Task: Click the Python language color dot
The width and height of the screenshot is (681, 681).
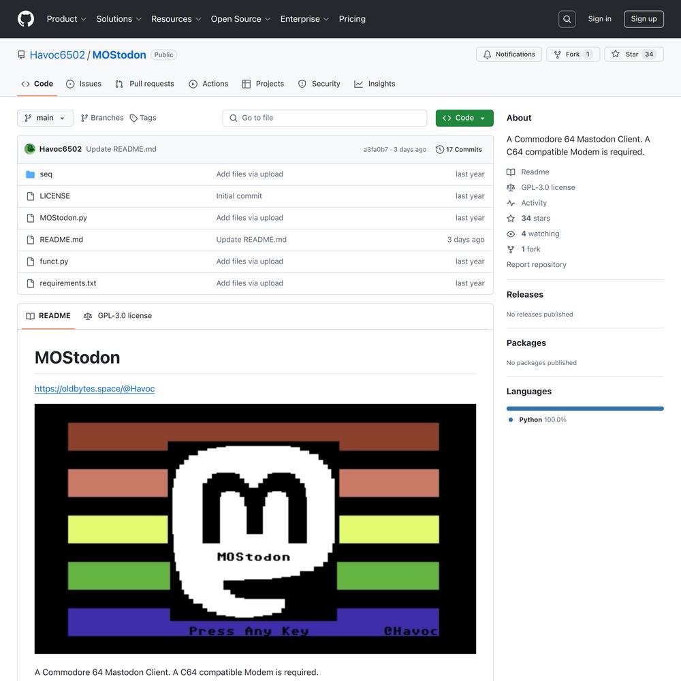Action: 511,419
